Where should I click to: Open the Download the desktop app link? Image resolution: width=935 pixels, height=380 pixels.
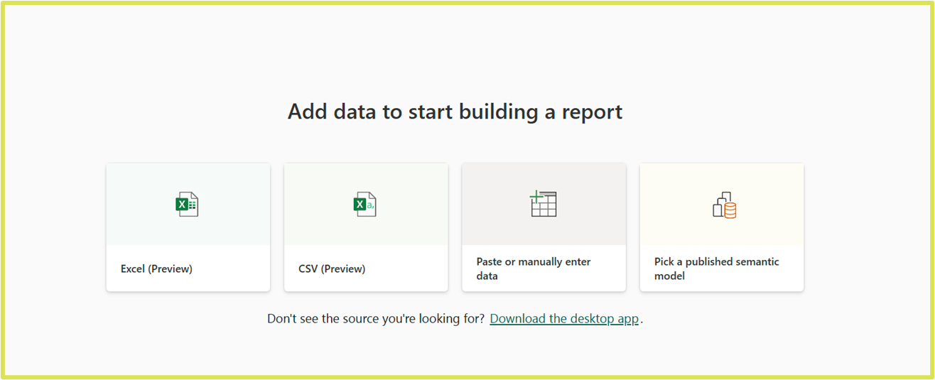click(x=564, y=319)
